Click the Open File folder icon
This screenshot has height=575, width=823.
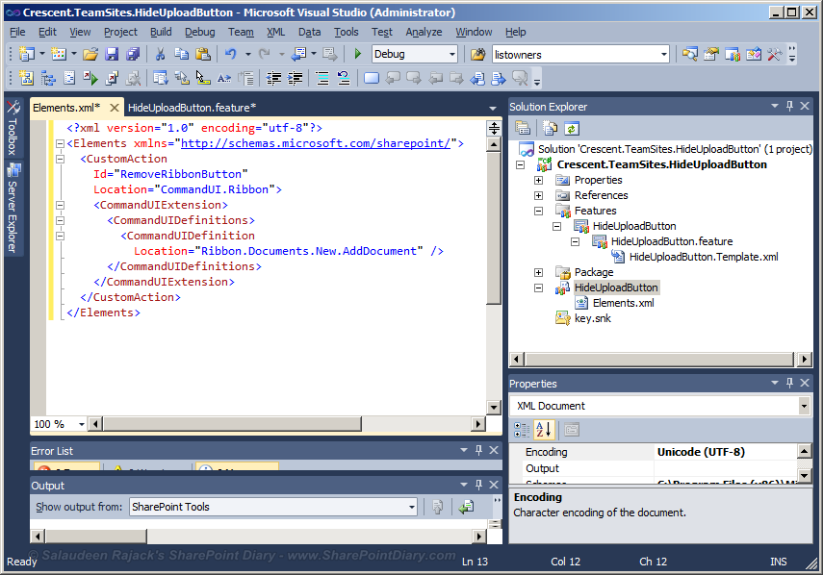90,54
